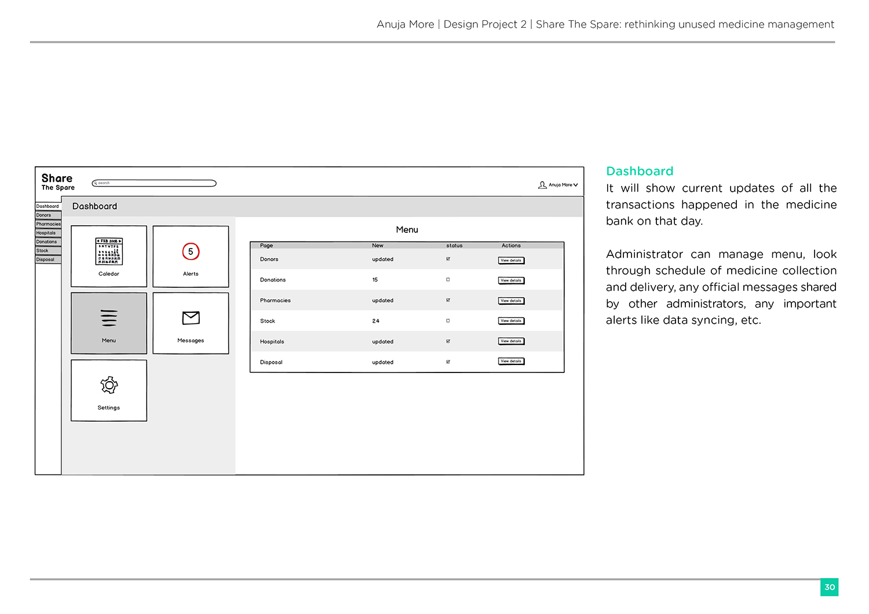Enable the Stock status checkbox
The width and height of the screenshot is (869, 614).
point(448,321)
